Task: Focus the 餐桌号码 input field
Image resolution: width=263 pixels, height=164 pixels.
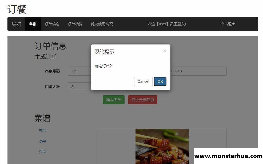Action: [x=79, y=71]
